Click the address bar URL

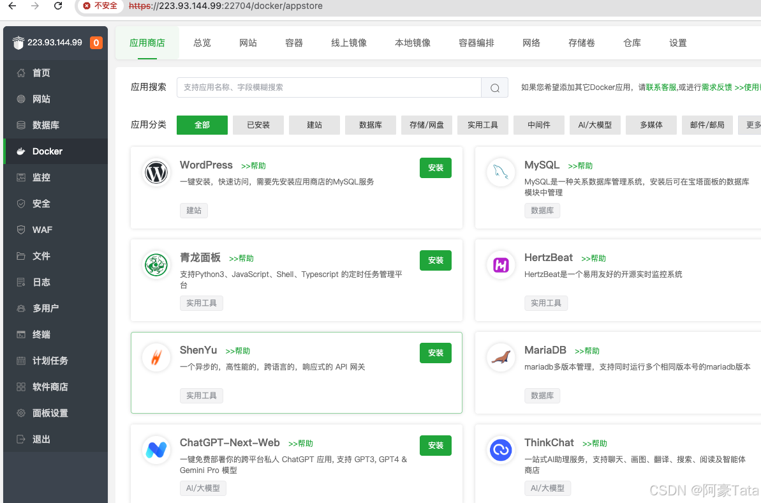click(226, 6)
